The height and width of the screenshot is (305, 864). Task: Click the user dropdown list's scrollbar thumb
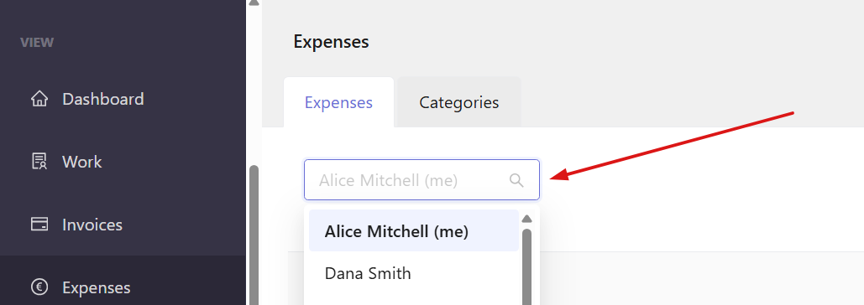click(x=526, y=266)
